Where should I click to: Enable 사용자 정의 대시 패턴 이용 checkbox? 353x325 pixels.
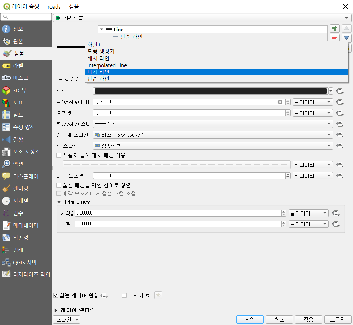(x=59, y=155)
